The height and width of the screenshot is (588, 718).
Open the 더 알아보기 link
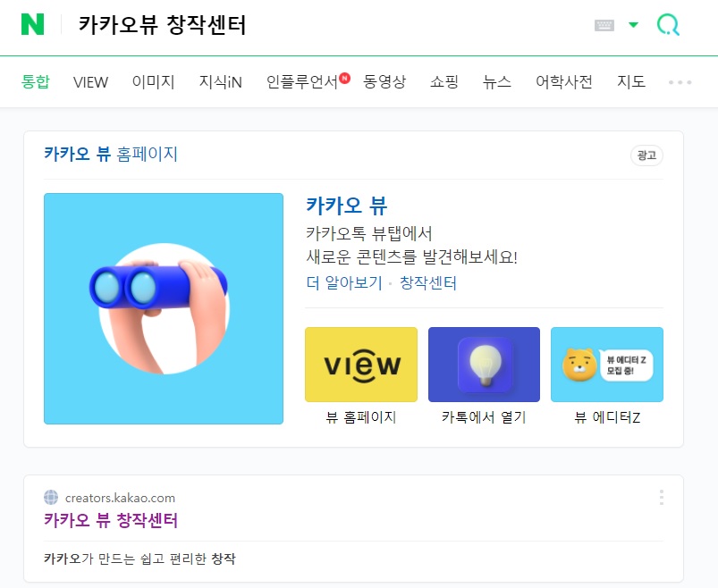click(x=344, y=282)
